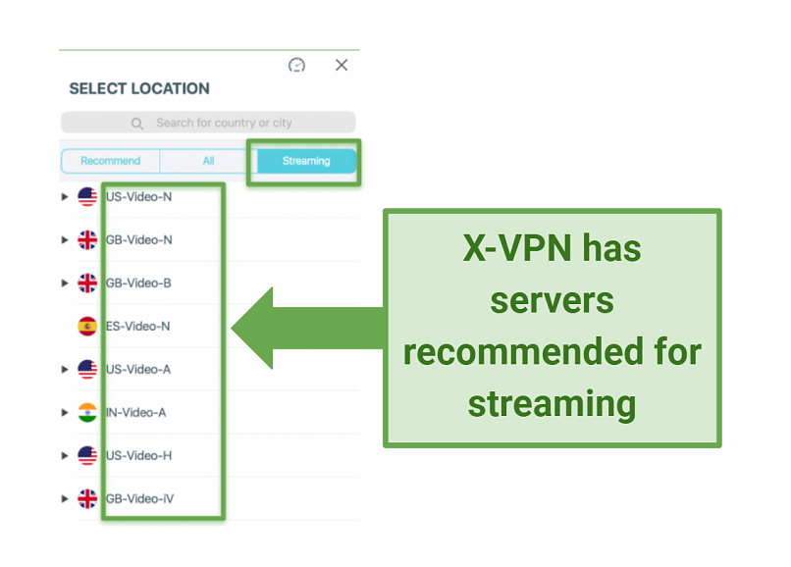Image resolution: width=791 pixels, height=567 pixels.
Task: Expand the GB-Video-B server list
Action: click(65, 283)
